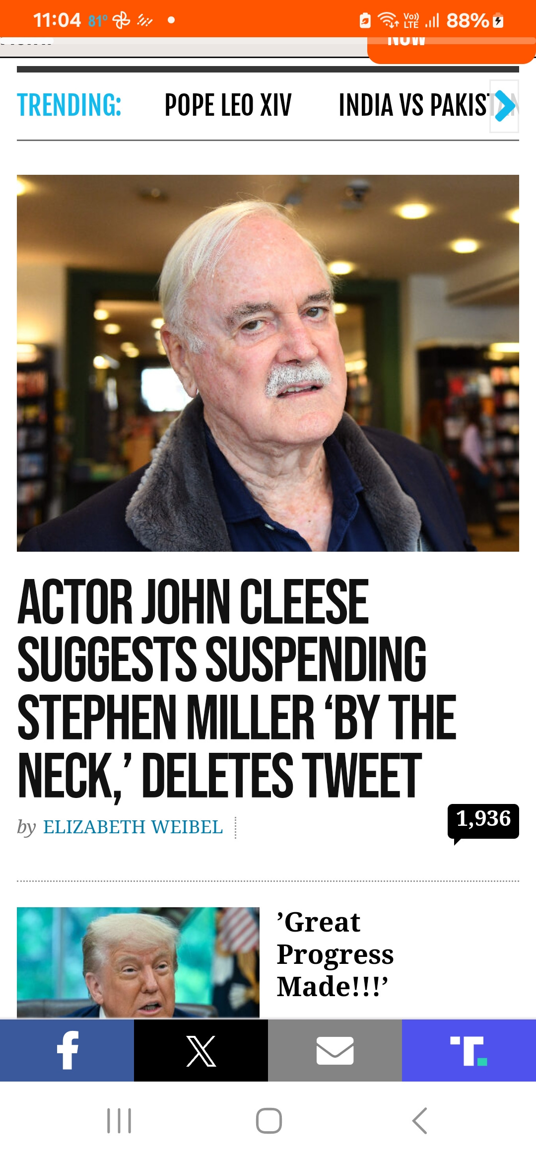This screenshot has height=1162, width=536.
Task: Share article on X
Action: pos(201,1050)
